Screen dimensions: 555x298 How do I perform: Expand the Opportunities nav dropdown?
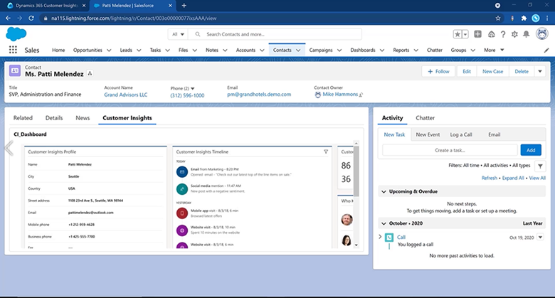(109, 50)
